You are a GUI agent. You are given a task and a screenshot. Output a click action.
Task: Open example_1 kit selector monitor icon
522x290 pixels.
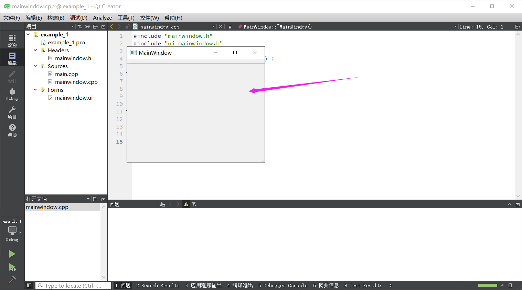pyautogui.click(x=12, y=230)
